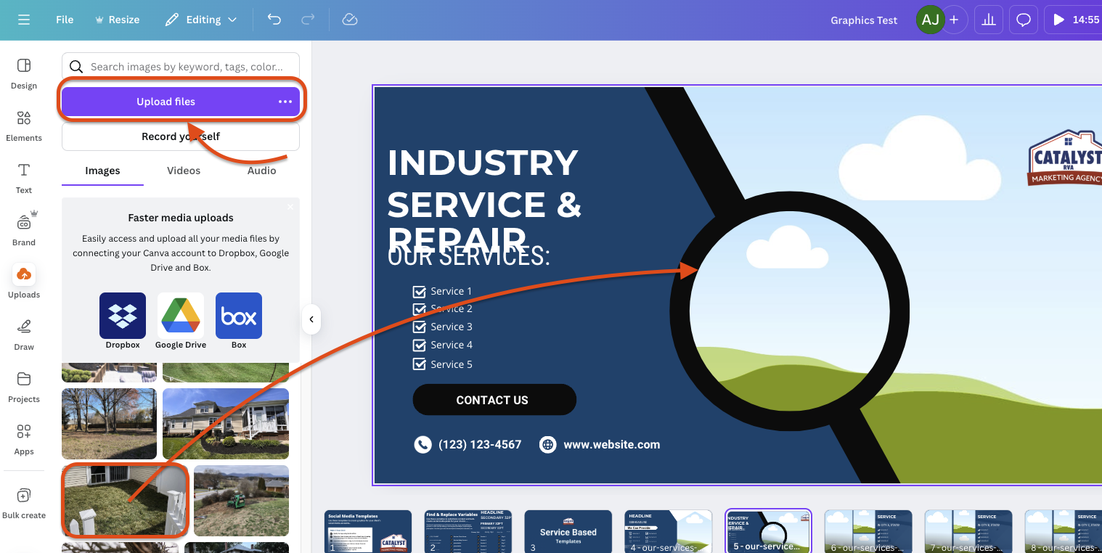
Task: Open the AJ account avatar
Action: [930, 20]
